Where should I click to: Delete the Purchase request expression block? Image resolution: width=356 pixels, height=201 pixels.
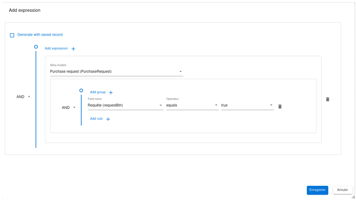click(328, 99)
